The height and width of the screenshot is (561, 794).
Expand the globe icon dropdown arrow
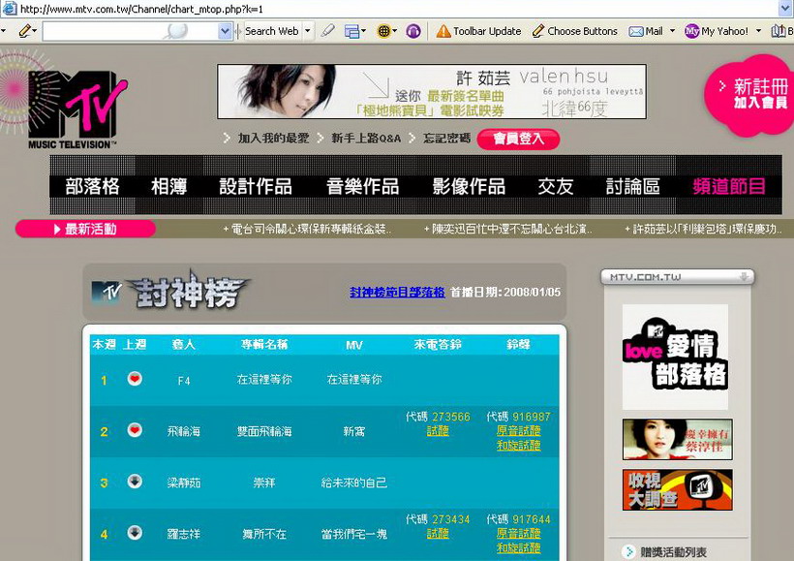(395, 31)
